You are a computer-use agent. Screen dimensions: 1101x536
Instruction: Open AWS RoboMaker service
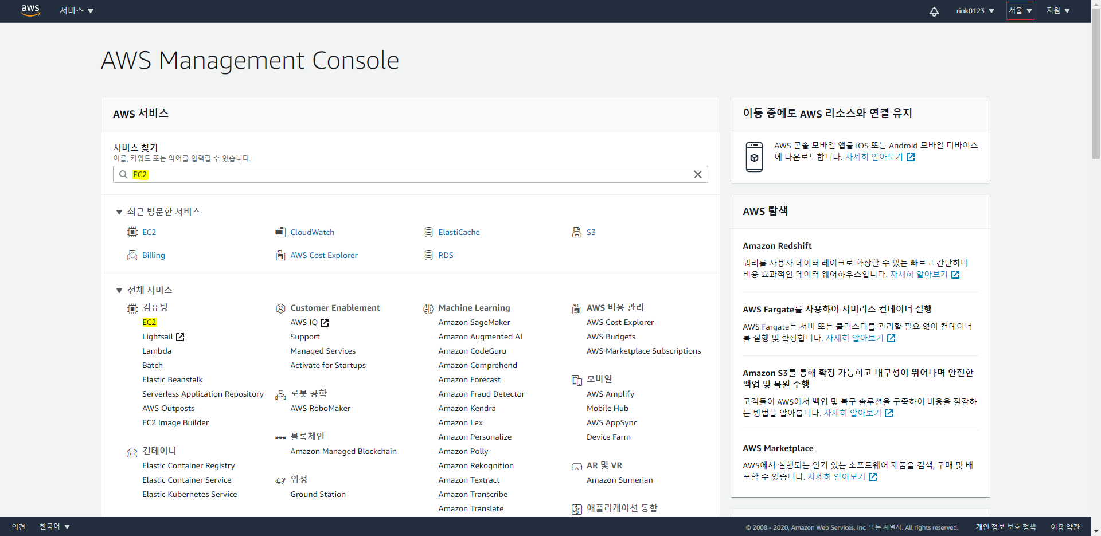(320, 408)
